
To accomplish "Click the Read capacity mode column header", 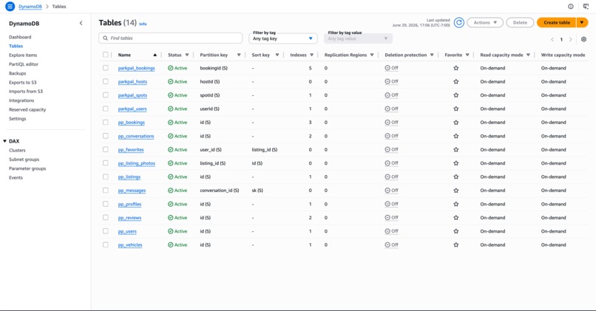I will (x=501, y=55).
